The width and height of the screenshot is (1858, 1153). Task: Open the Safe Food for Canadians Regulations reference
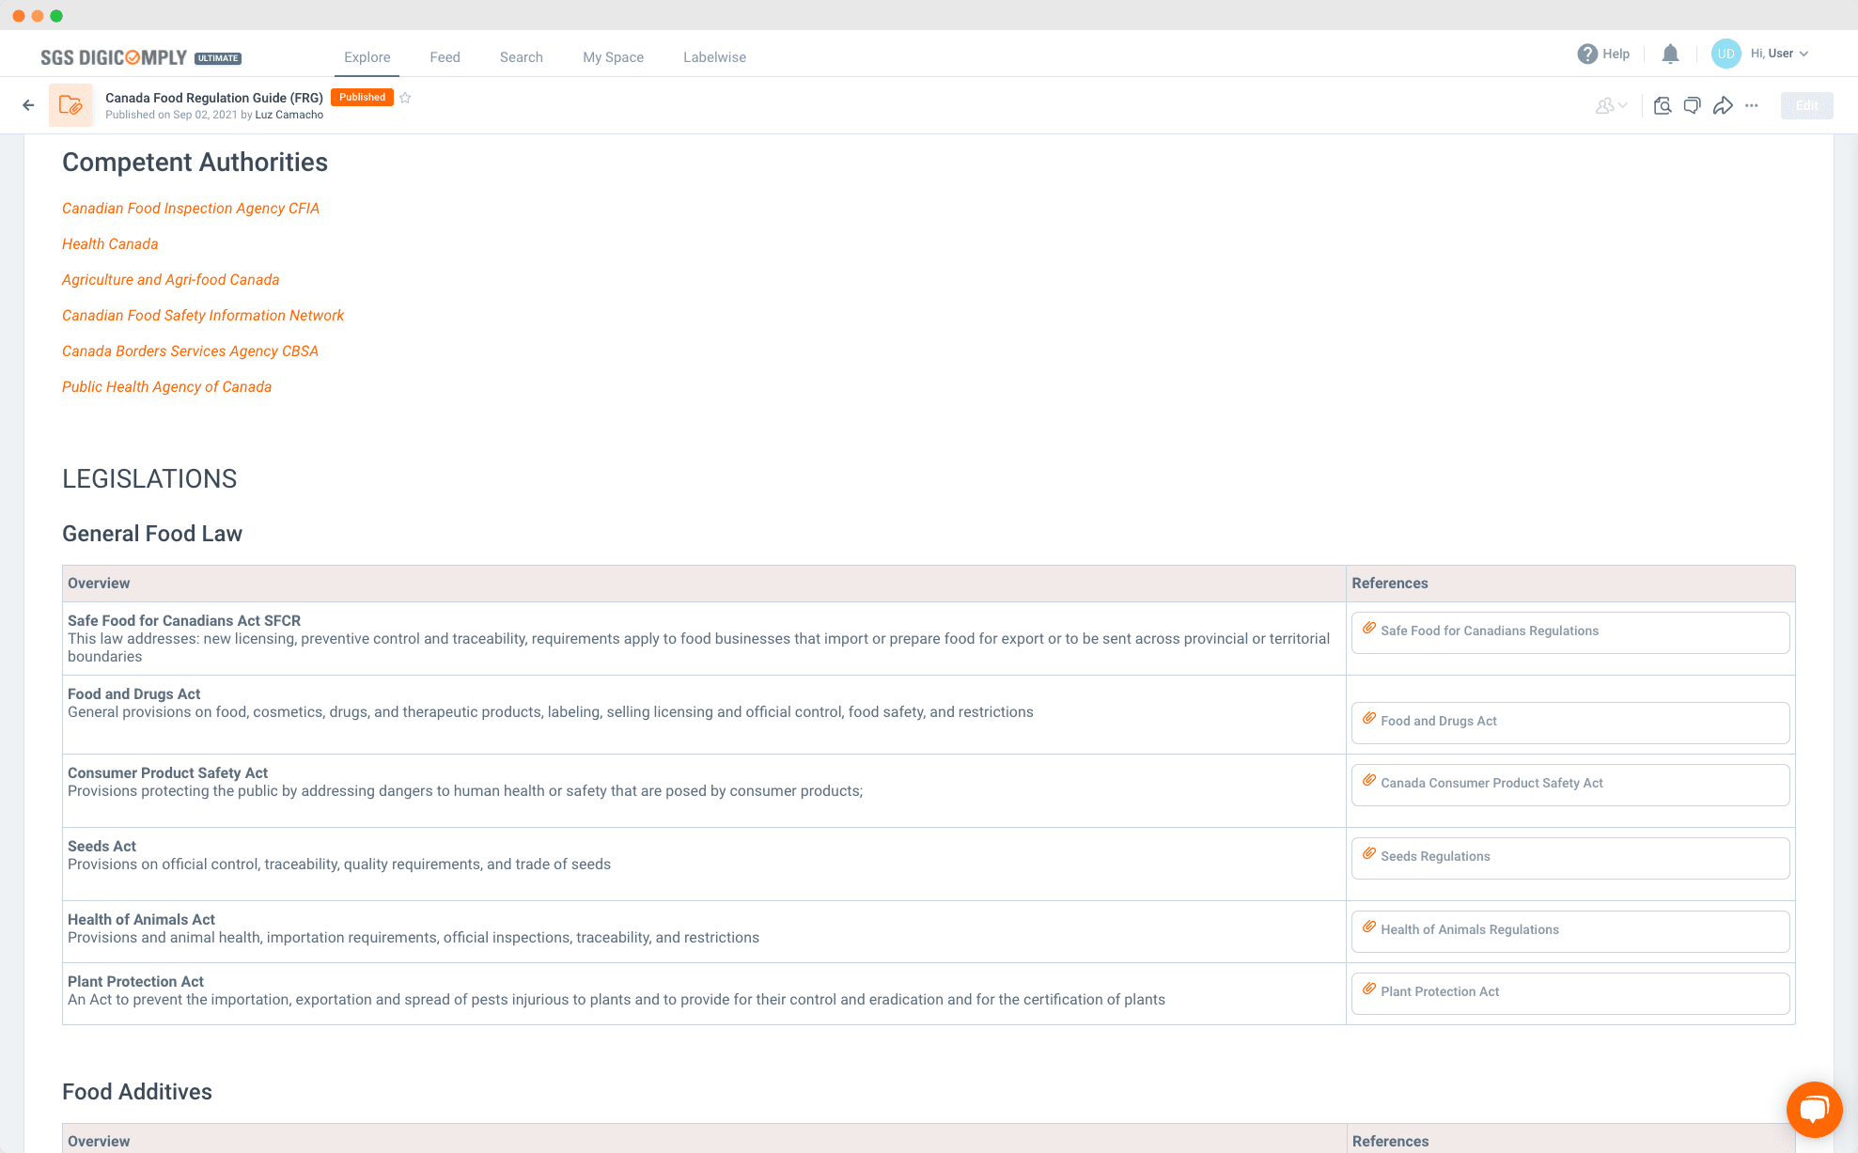pos(1569,632)
